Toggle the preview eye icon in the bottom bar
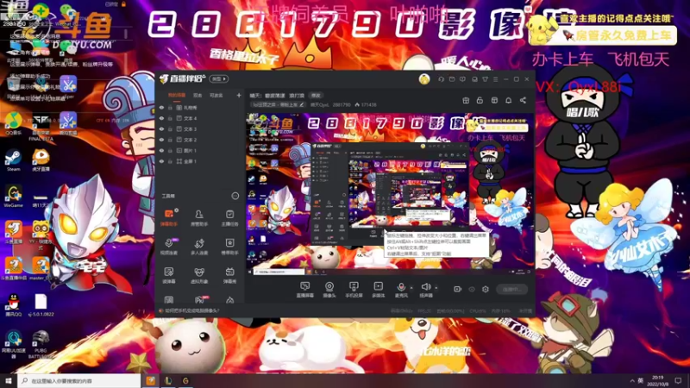The image size is (690, 388). pyautogui.click(x=472, y=289)
